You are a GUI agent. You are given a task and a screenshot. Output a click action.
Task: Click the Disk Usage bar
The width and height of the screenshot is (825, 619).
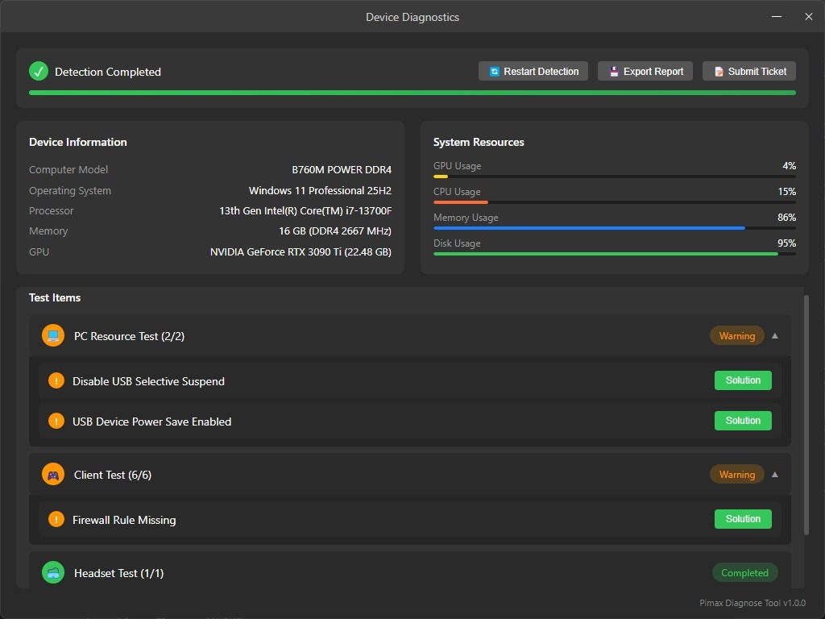coord(614,254)
